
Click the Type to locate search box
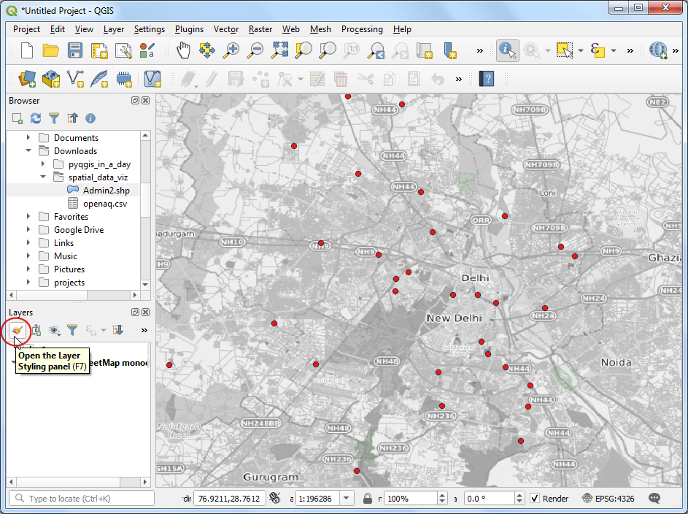pyautogui.click(x=82, y=499)
